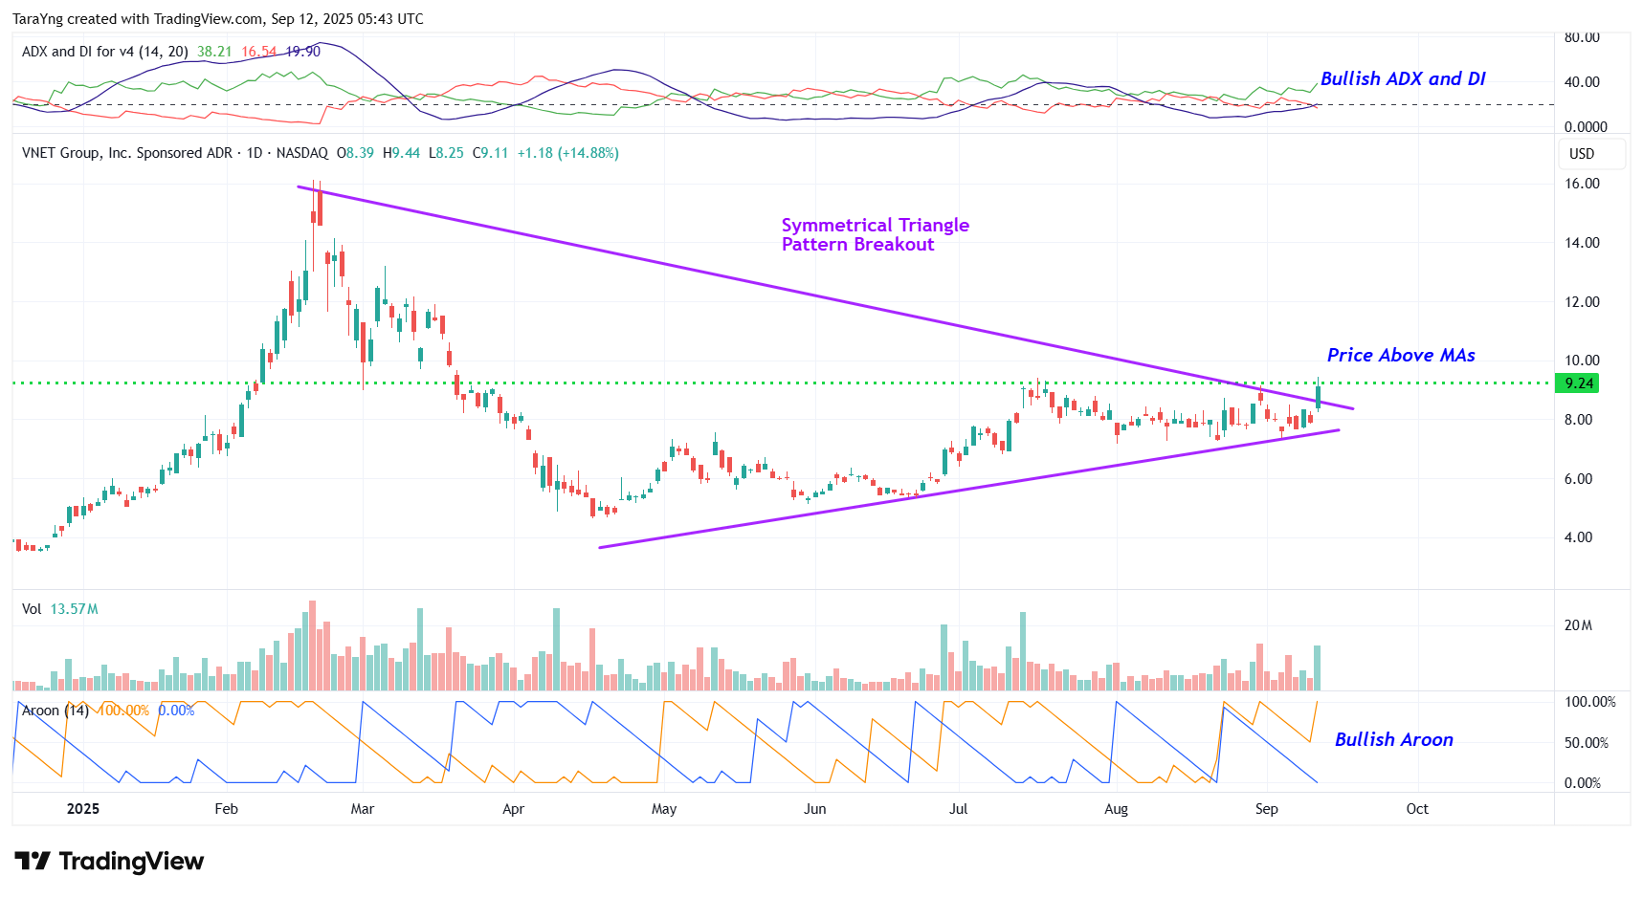
Task: Click the +1.18 (+14.88%) change value
Action: [568, 153]
